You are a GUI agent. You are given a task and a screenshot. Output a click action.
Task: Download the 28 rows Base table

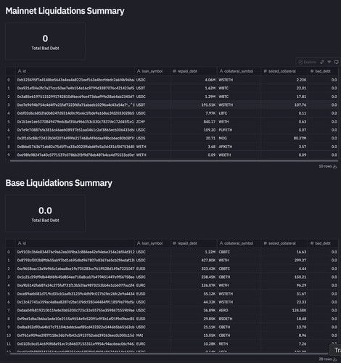click(x=335, y=359)
